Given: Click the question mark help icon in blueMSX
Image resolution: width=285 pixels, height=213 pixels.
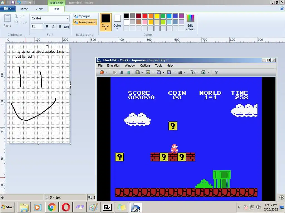Looking at the screenshot, I should pyautogui.click(x=216, y=72).
